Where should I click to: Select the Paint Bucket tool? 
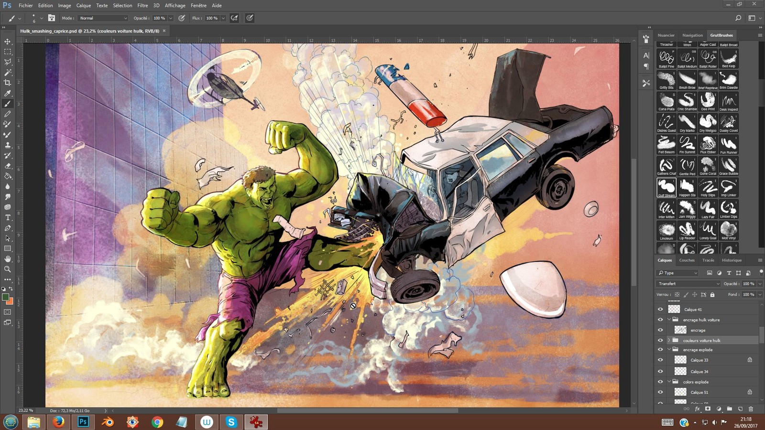coord(8,176)
